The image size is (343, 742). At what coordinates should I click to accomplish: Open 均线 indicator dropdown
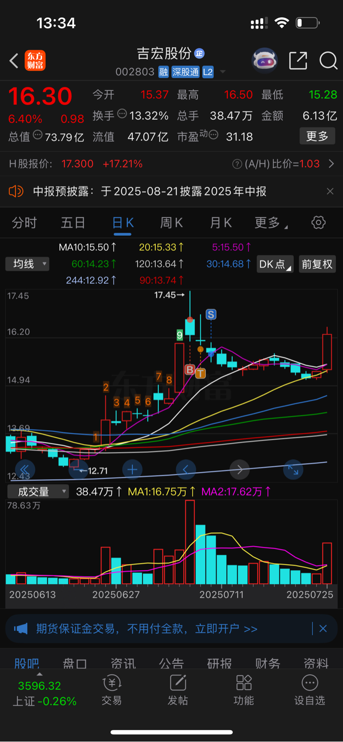coord(27,264)
